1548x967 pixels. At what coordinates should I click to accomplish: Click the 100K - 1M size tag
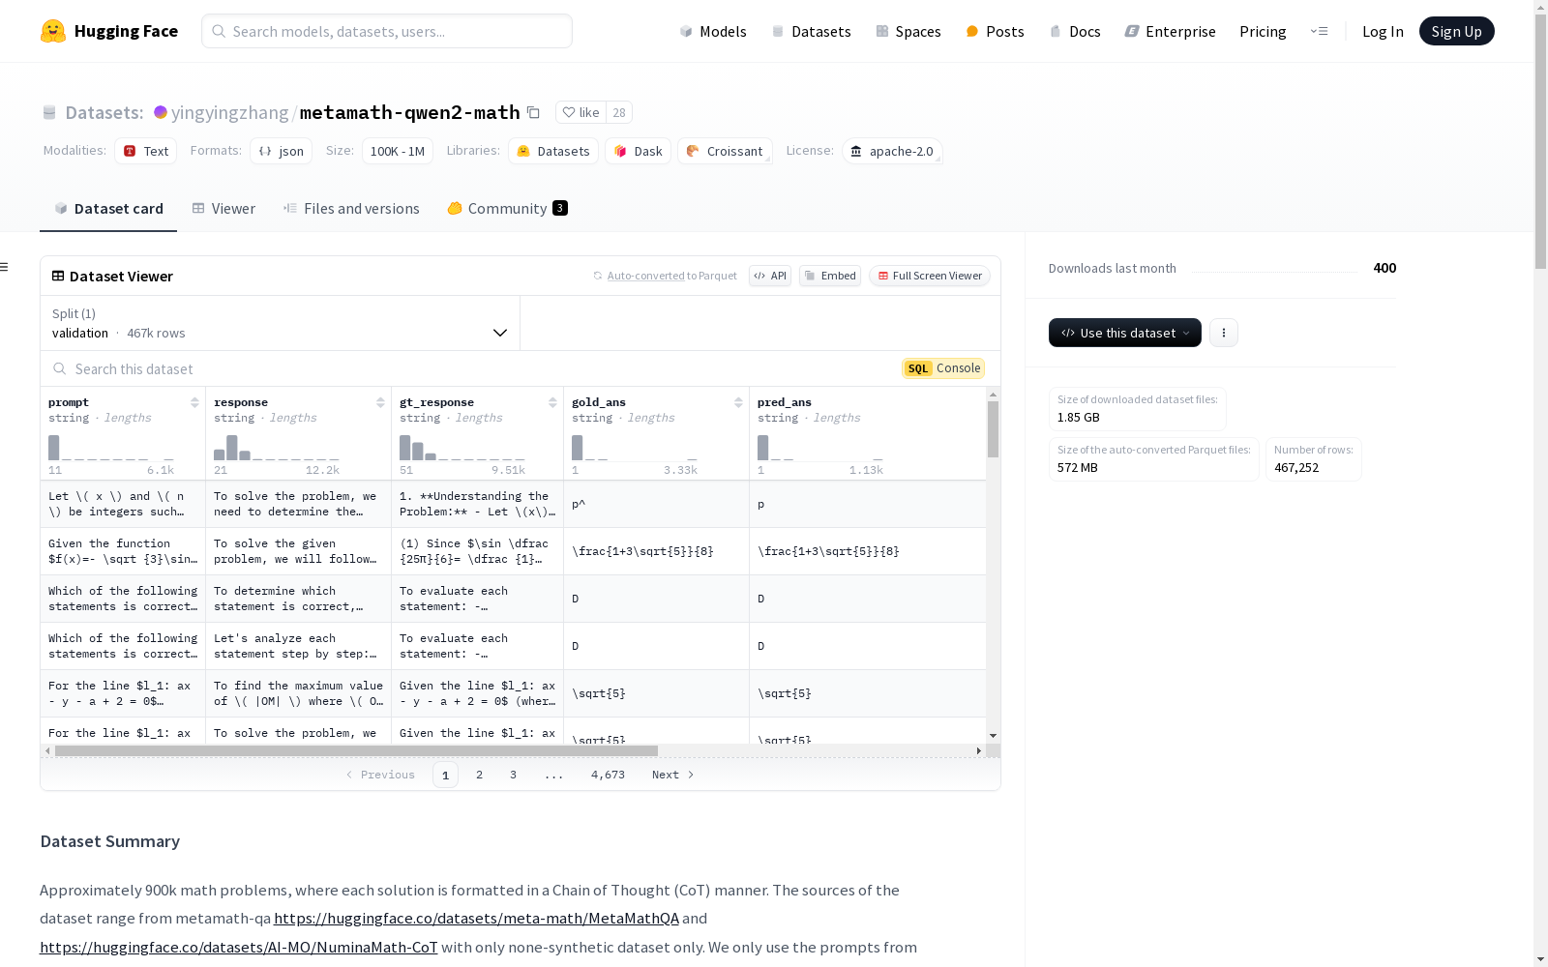[397, 151]
